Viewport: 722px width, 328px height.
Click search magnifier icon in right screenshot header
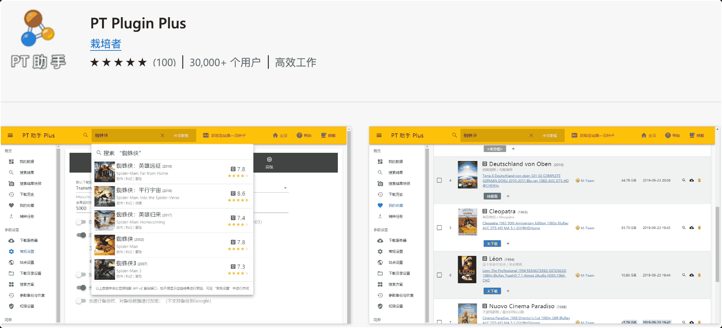[x=454, y=135]
